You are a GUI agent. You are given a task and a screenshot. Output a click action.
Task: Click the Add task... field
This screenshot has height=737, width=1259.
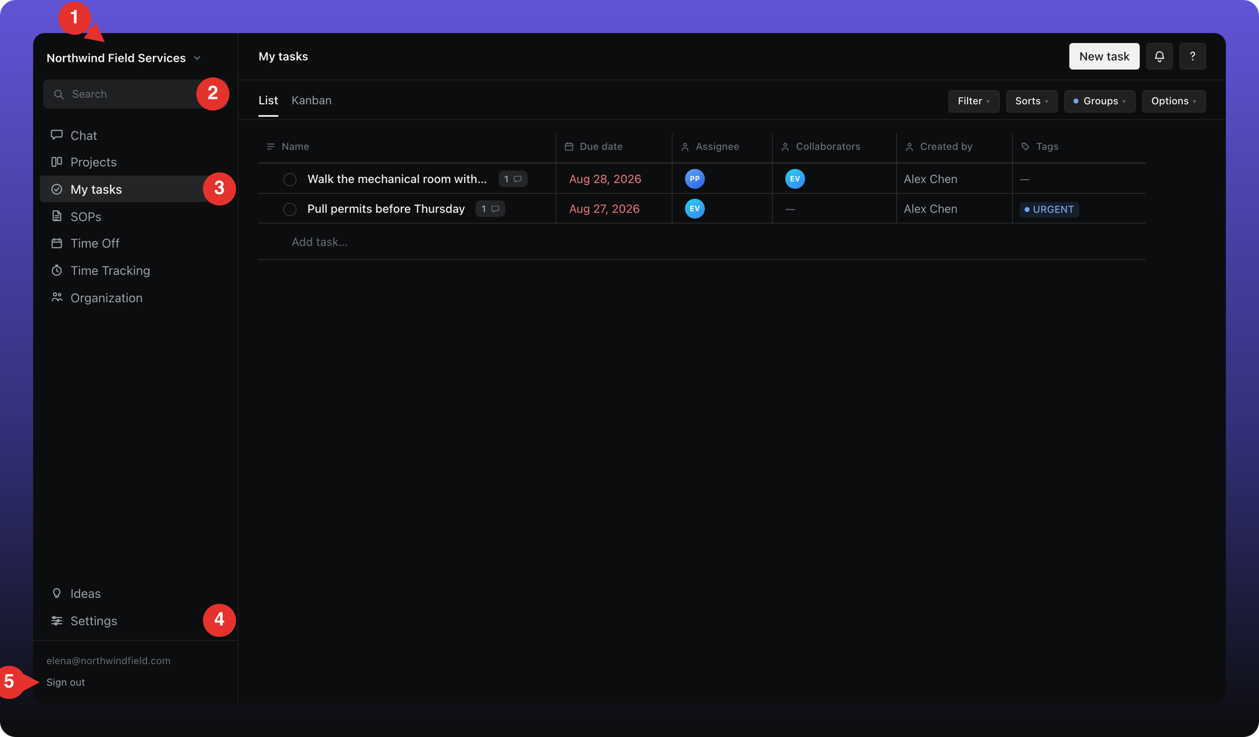pos(319,242)
